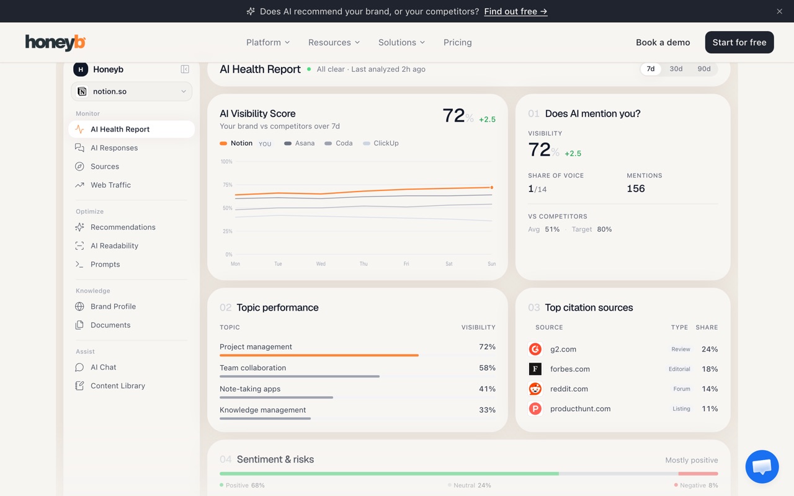Viewport: 794px width, 496px height.
Task: Click the AI Readability scan icon
Action: pyautogui.click(x=79, y=246)
